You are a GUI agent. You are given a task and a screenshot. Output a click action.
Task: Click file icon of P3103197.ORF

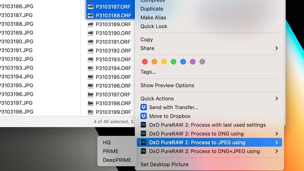(x=90, y=94)
